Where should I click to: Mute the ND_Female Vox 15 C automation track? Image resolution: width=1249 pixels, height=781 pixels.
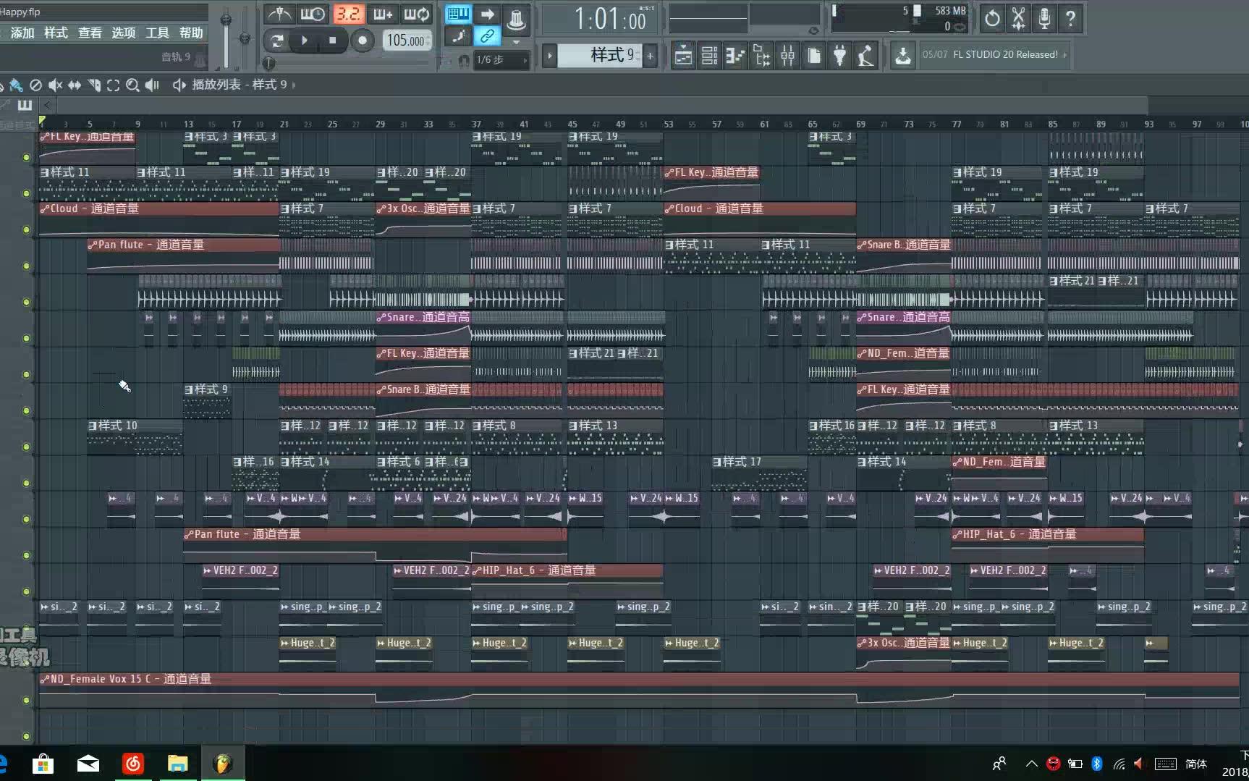coord(27,700)
